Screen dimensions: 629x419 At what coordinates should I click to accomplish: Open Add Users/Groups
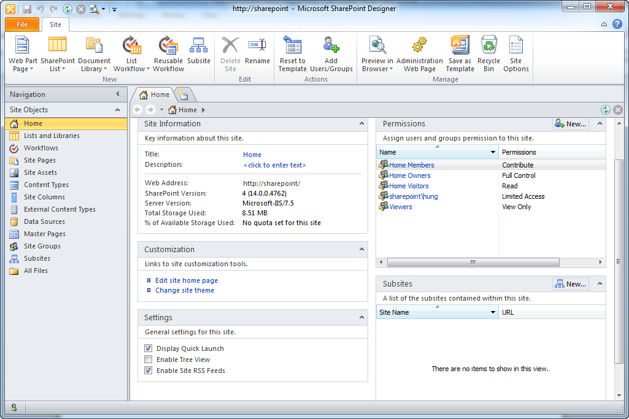[331, 54]
